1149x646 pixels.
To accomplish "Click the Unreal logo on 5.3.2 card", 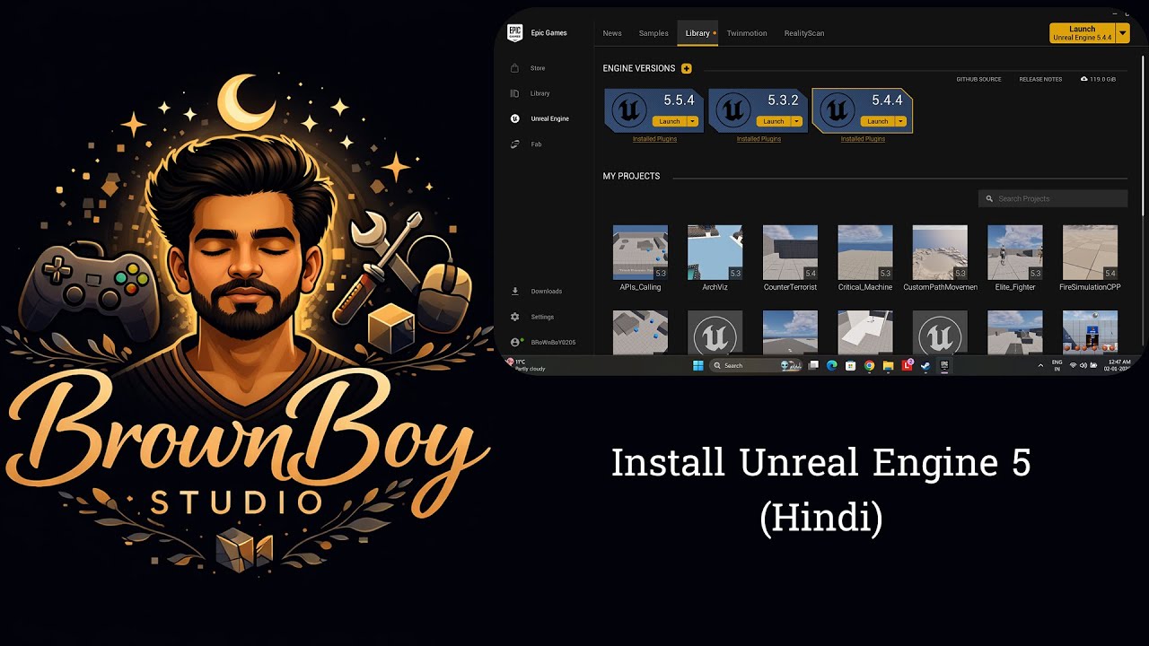I will (x=733, y=111).
